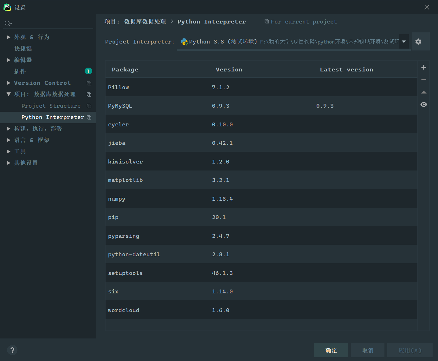
Task: Click the upgrade package arrow icon
Action: (424, 92)
